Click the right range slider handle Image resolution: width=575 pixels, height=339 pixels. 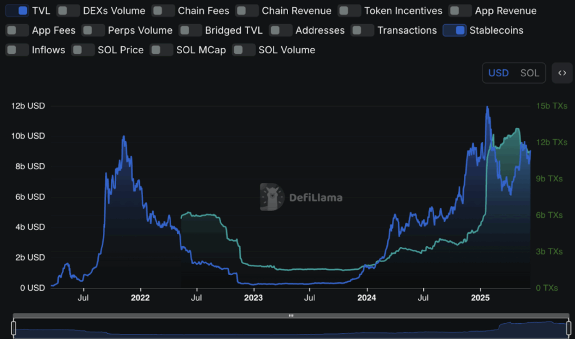pos(568,328)
